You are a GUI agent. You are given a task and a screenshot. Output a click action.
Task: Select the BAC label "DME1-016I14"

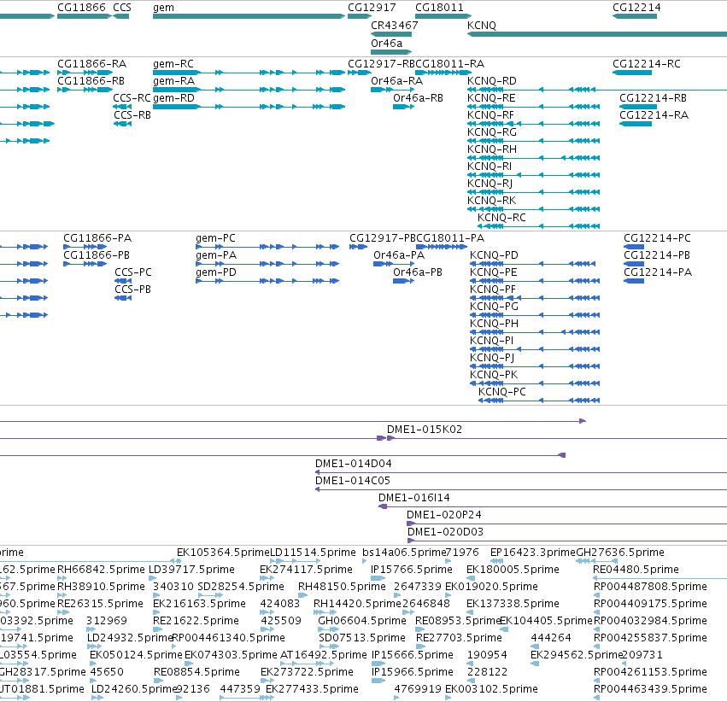[414, 498]
